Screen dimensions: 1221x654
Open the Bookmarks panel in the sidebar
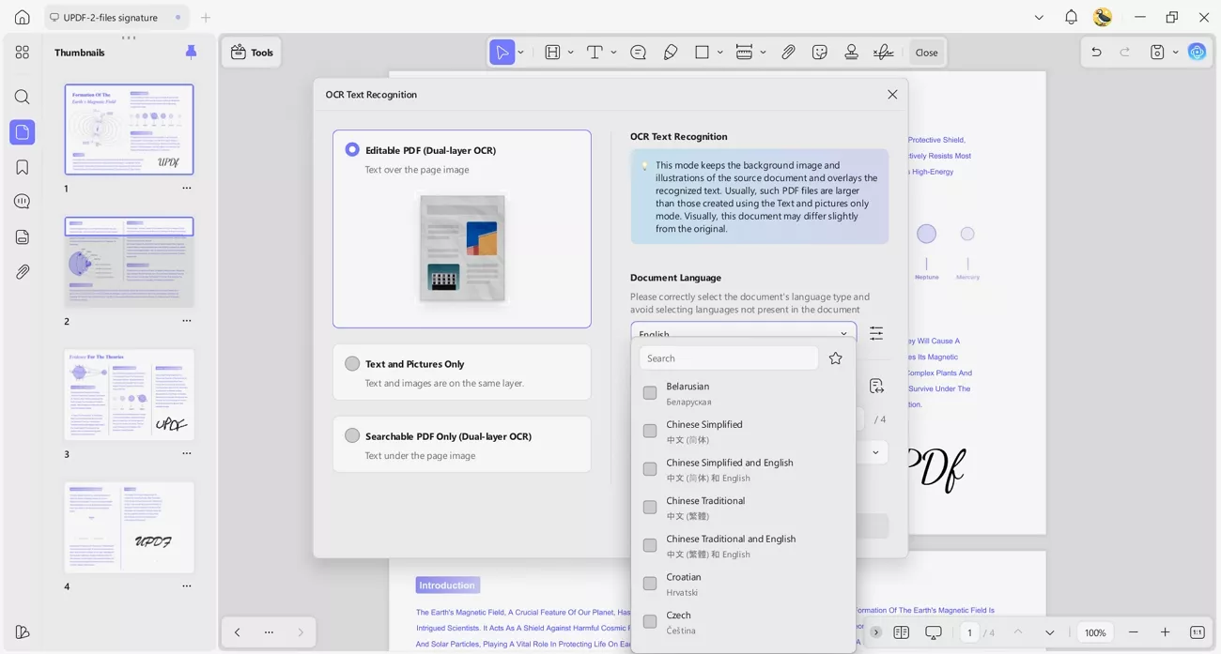[x=22, y=166]
